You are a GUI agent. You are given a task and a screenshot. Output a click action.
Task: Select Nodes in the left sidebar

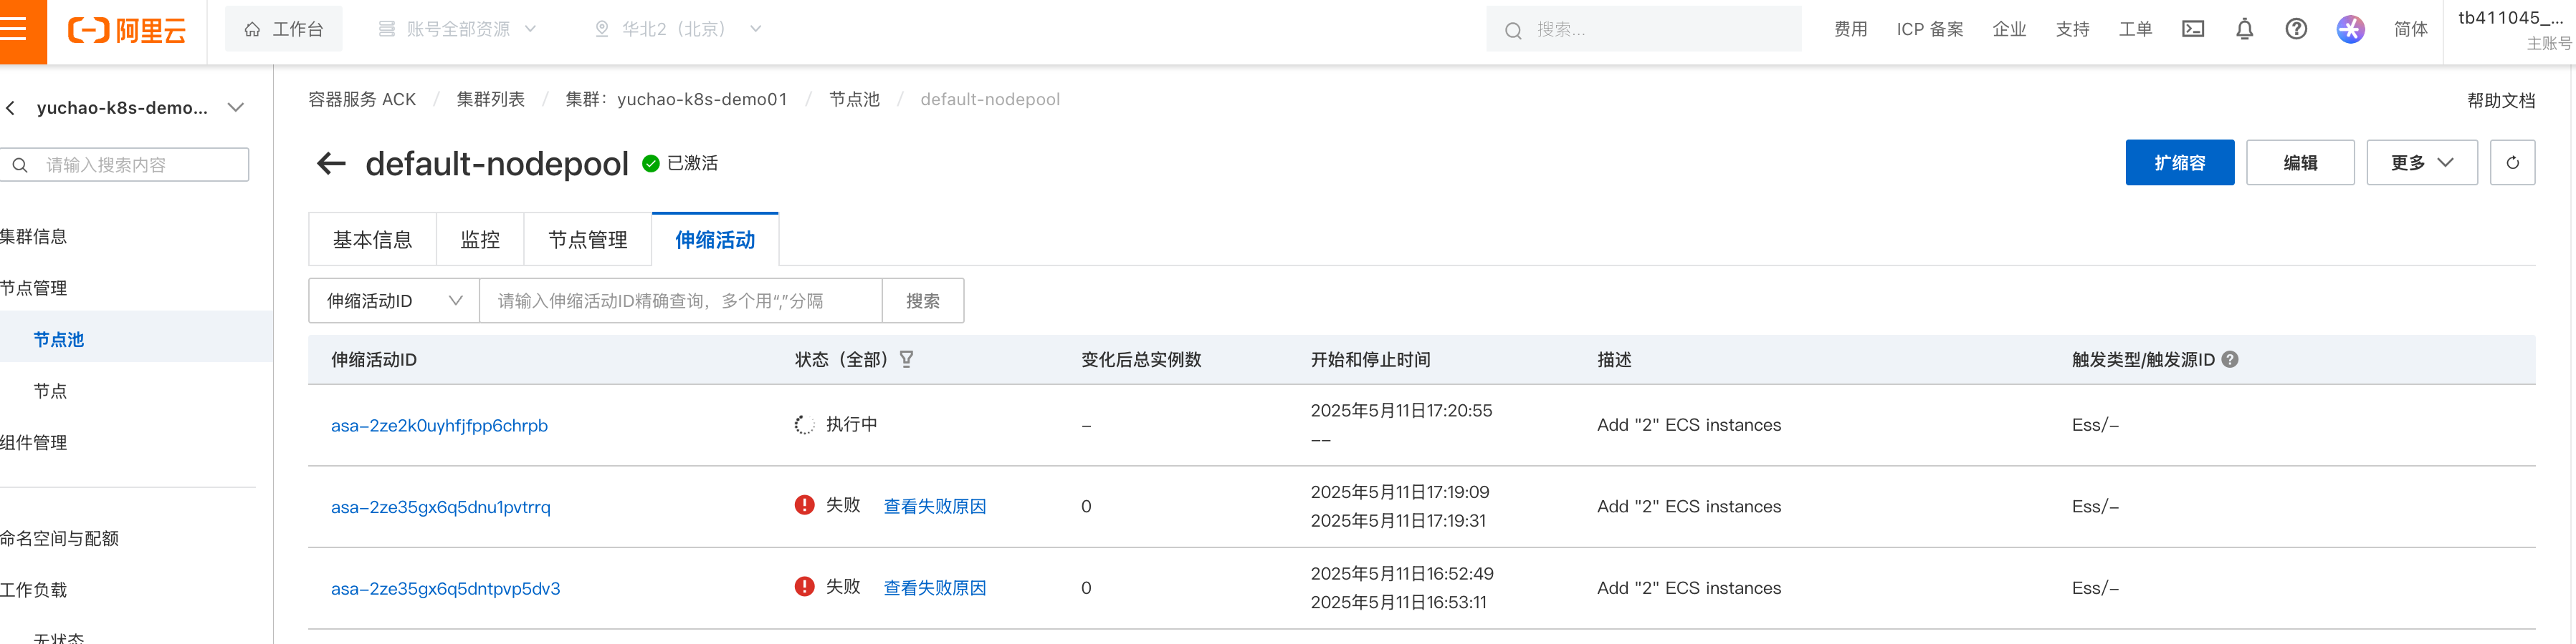(x=50, y=391)
